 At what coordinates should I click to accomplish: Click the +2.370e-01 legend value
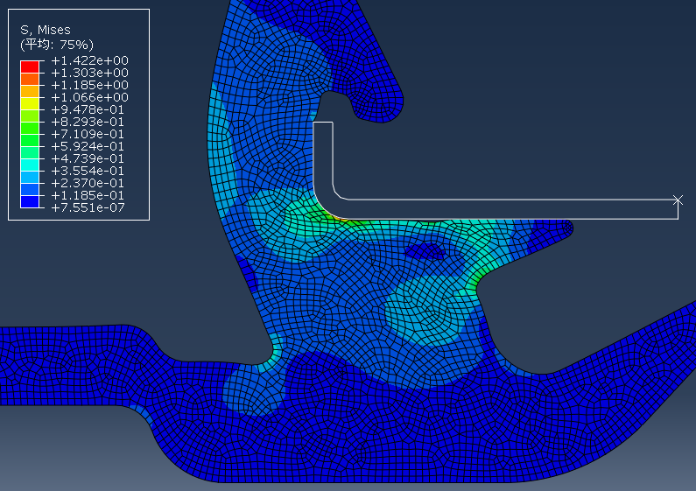pos(89,183)
